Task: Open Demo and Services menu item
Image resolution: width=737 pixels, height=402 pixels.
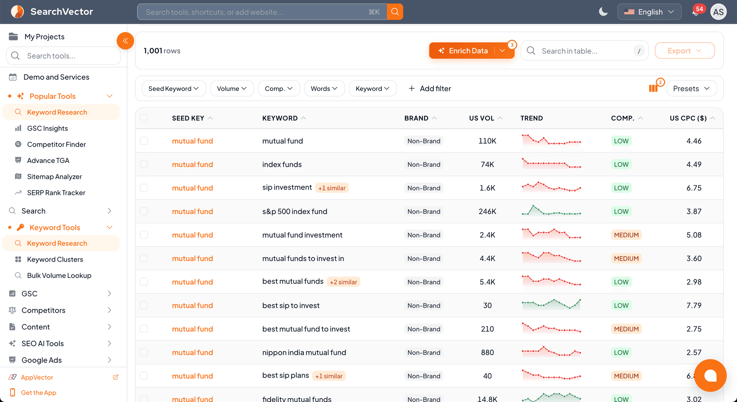Action: tap(56, 77)
